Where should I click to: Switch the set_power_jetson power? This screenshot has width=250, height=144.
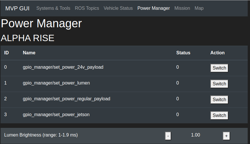[219, 116]
